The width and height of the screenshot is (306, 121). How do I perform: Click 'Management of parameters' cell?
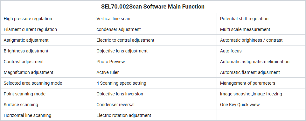click(261, 83)
